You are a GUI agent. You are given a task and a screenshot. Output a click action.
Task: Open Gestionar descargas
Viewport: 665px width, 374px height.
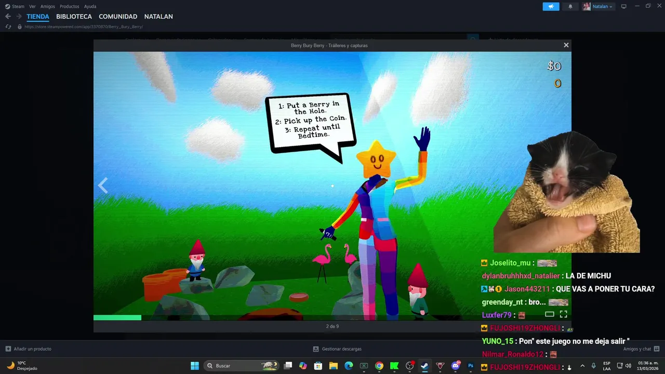coord(337,349)
